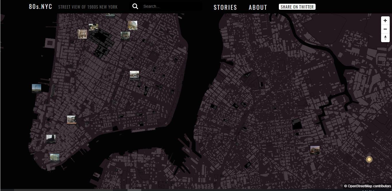The height and width of the screenshot is (191, 392).
Task: Open the white building with red base thumbnail
Action: (x=72, y=120)
